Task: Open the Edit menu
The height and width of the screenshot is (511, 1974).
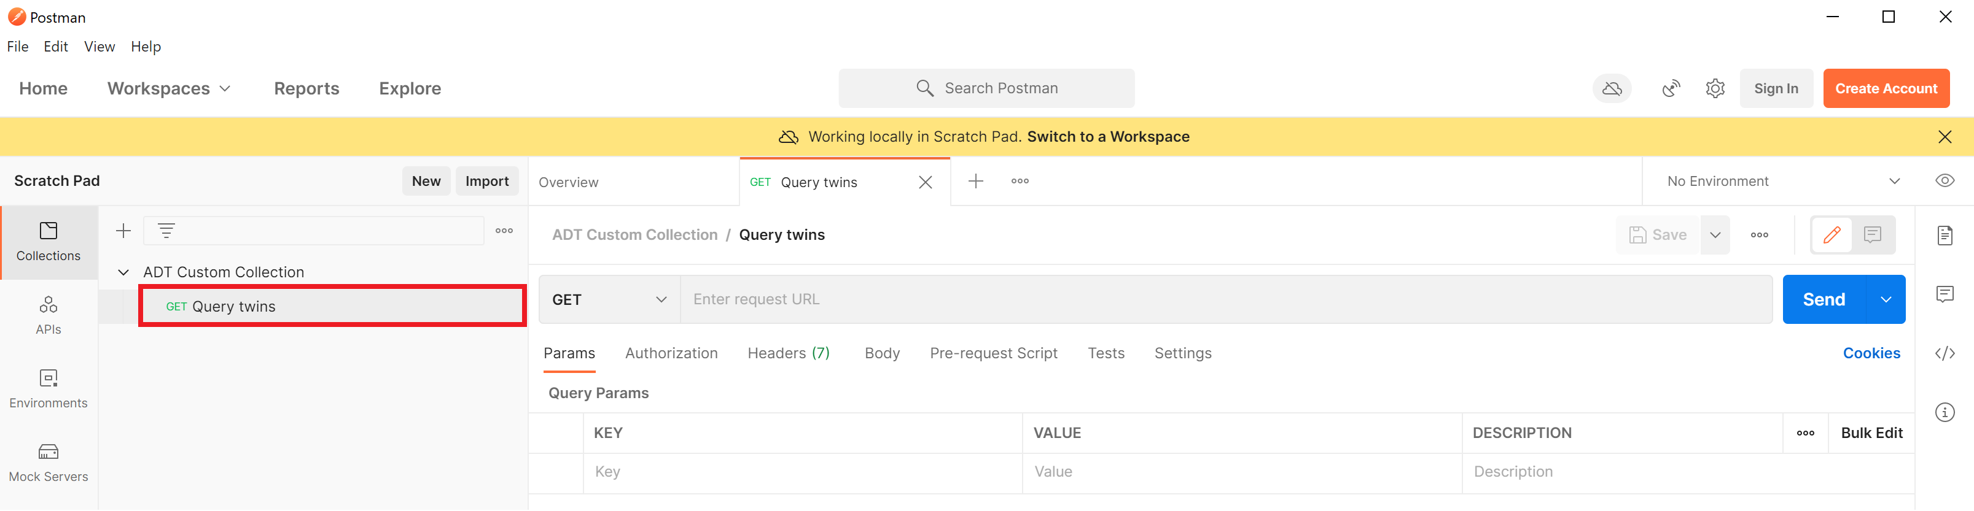Action: tap(56, 47)
